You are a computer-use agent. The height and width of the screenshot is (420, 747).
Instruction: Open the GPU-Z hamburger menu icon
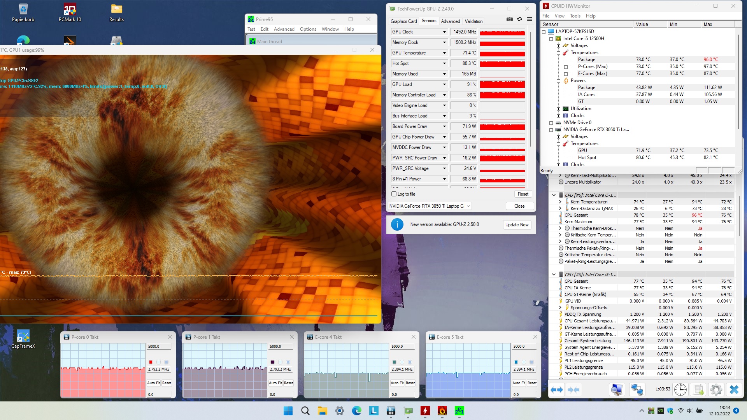click(x=530, y=19)
